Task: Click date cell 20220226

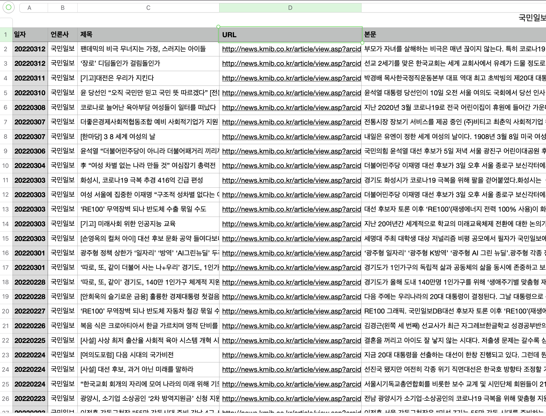Action: pos(30,326)
